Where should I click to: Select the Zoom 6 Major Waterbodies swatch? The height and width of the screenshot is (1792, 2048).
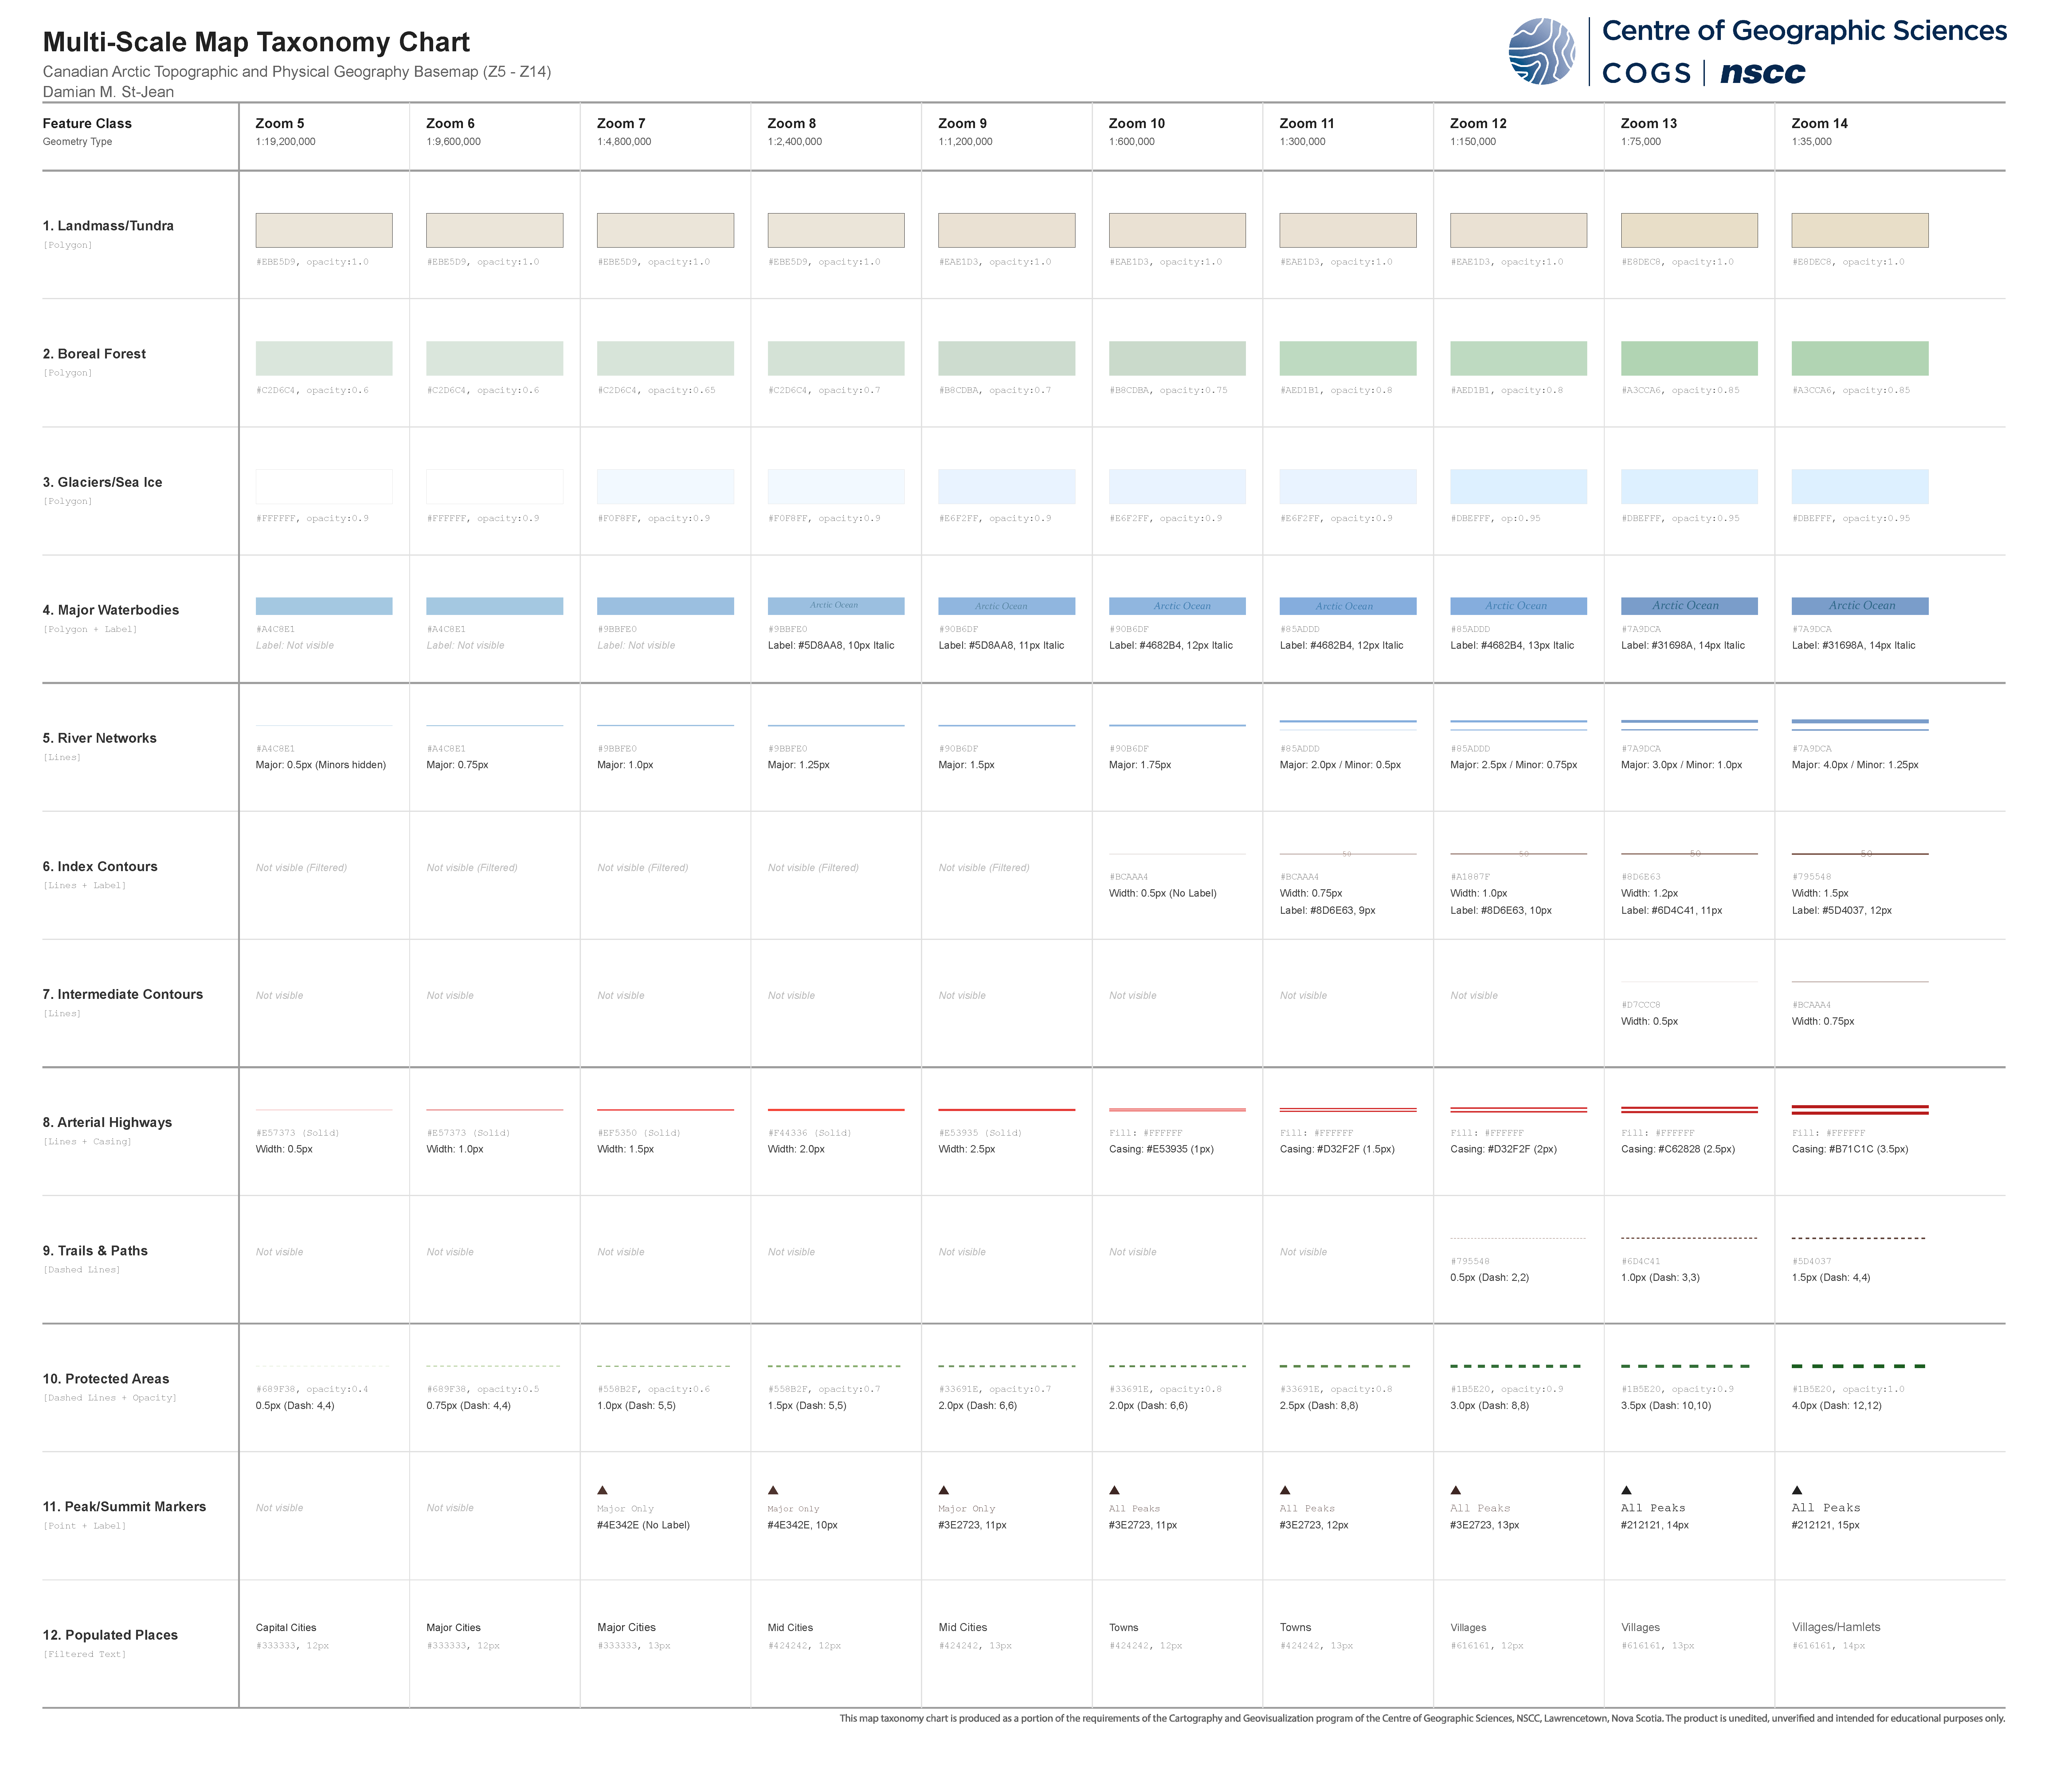(495, 606)
